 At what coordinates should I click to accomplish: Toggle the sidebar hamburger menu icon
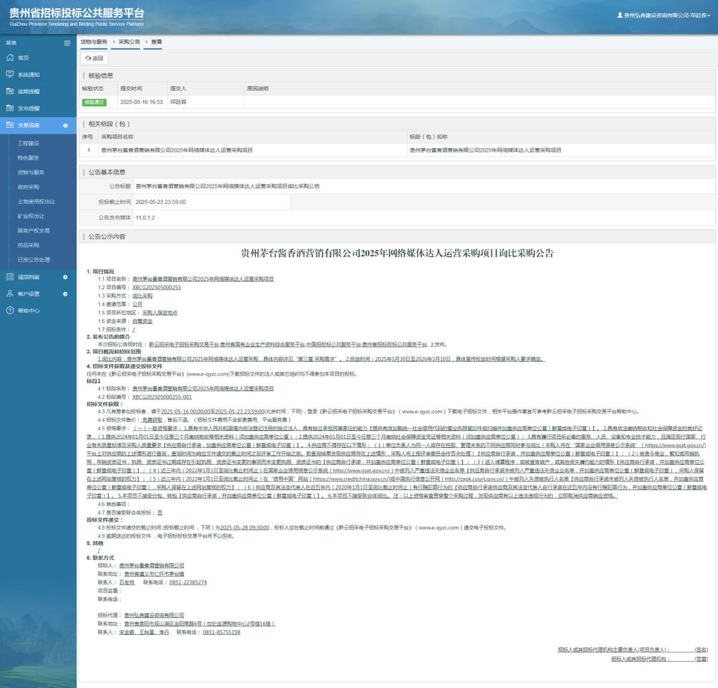[67, 43]
